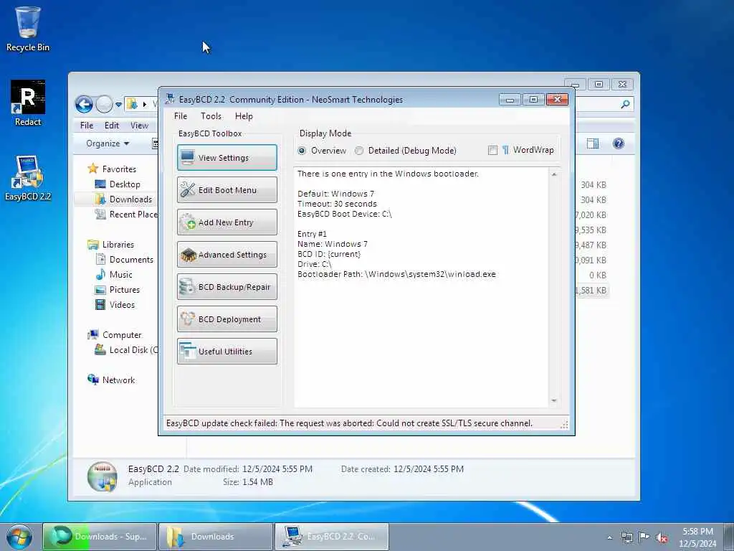The height and width of the screenshot is (551, 734).
Task: Click the 0 KB file size cell
Action: [598, 275]
